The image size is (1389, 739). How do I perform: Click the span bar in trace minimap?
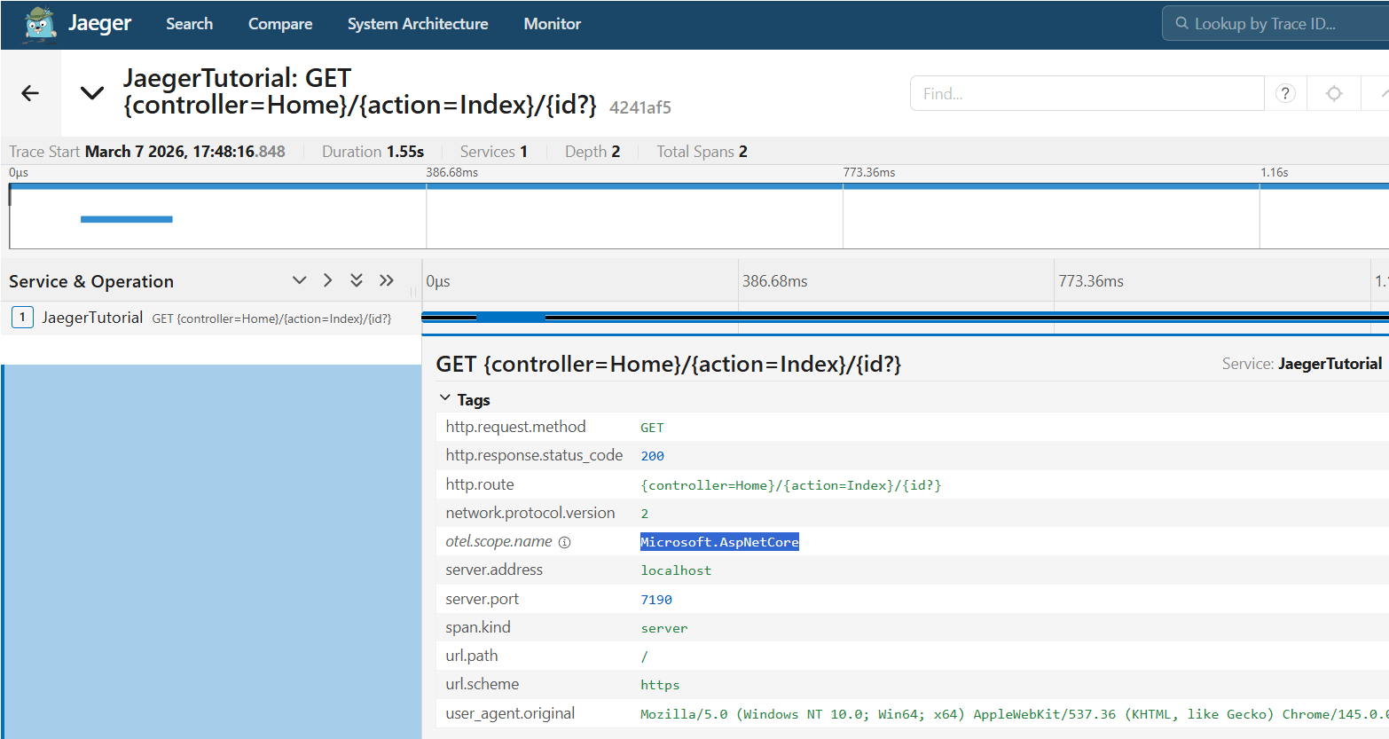click(x=126, y=219)
